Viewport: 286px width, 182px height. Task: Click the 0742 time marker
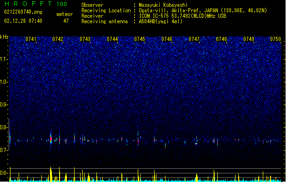pos(58,39)
